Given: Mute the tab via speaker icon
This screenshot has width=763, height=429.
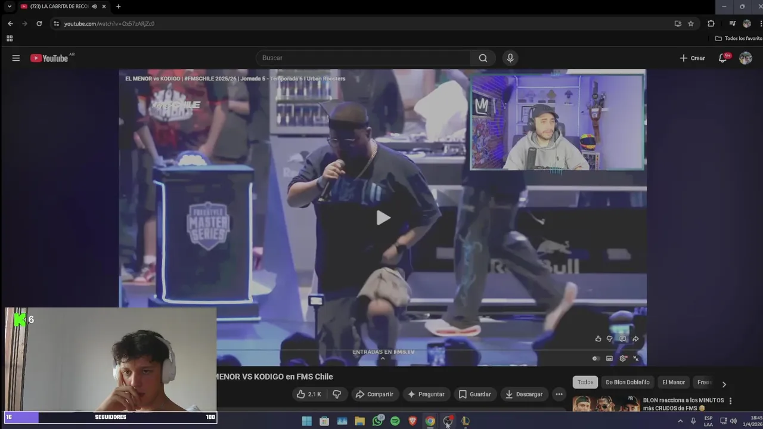Looking at the screenshot, I should click(x=94, y=7).
